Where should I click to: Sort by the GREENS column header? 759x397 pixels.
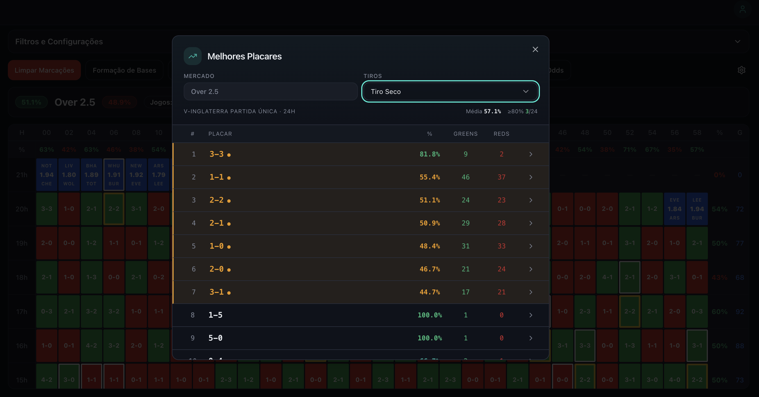(x=465, y=134)
